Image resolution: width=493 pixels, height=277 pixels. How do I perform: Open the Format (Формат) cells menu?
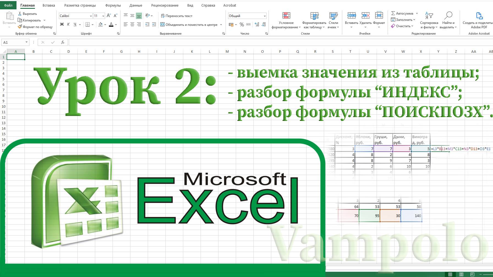379,20
